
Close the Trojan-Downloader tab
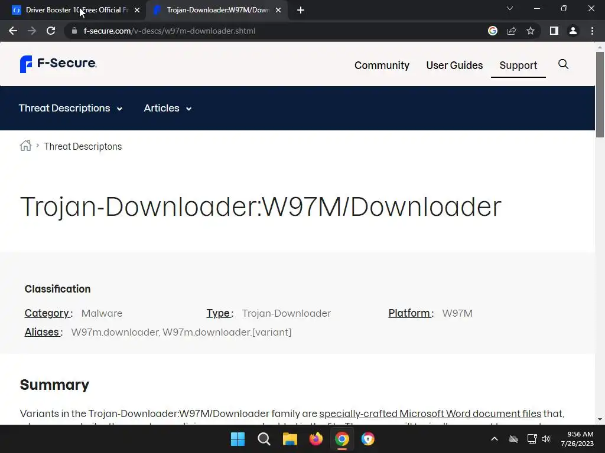point(278,10)
